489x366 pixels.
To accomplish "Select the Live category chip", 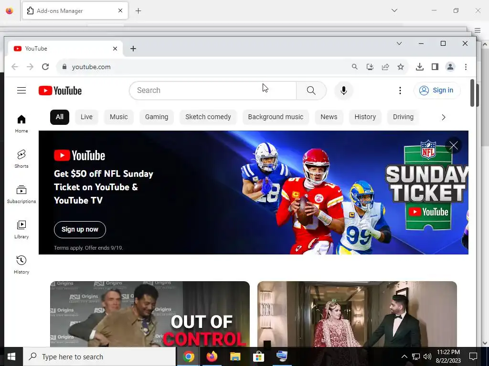I will point(86,117).
